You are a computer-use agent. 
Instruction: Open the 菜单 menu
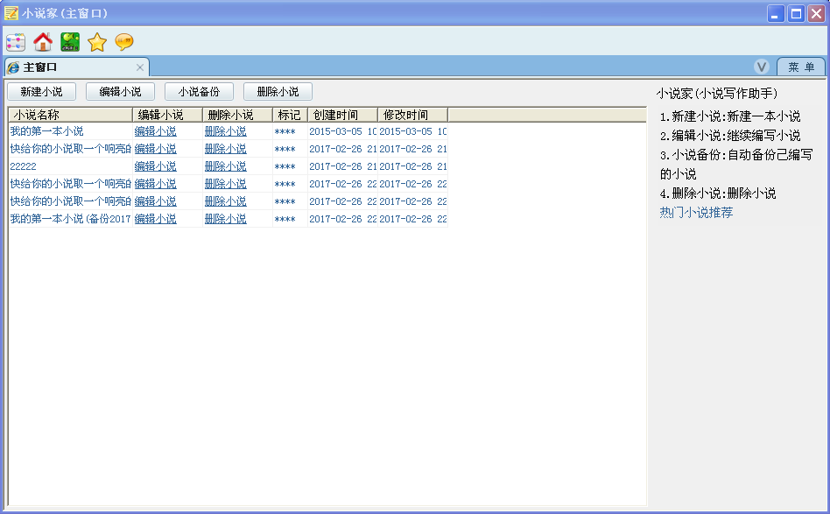[799, 67]
